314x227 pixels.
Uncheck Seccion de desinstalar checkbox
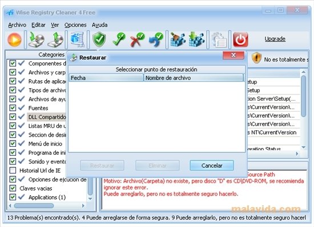[13, 135]
